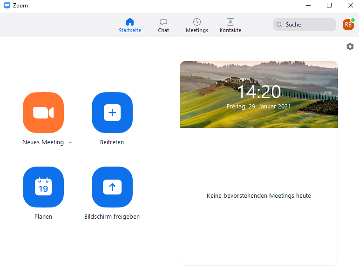This screenshot has width=359, height=268.
Task: Open the Planen calendar icon
Action: [x=43, y=187]
